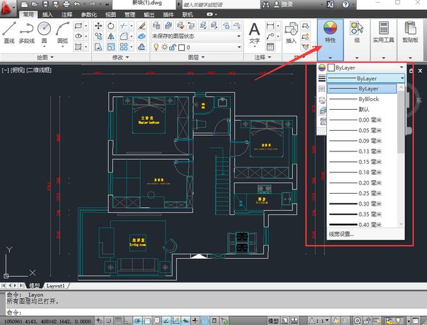The width and height of the screenshot is (427, 325).
Task: Select the Circle (圆) tool
Action: [x=44, y=33]
